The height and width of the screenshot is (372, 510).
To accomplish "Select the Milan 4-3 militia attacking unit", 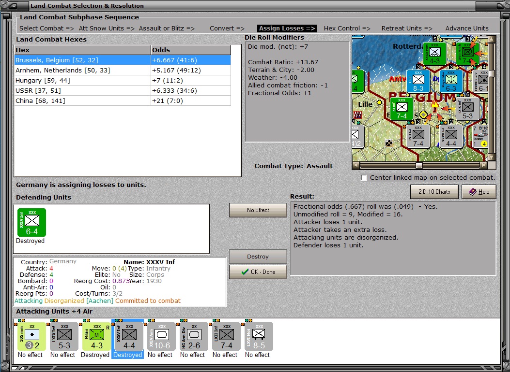I will pos(96,336).
